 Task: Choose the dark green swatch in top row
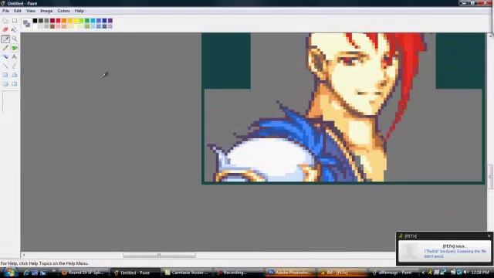87,21
